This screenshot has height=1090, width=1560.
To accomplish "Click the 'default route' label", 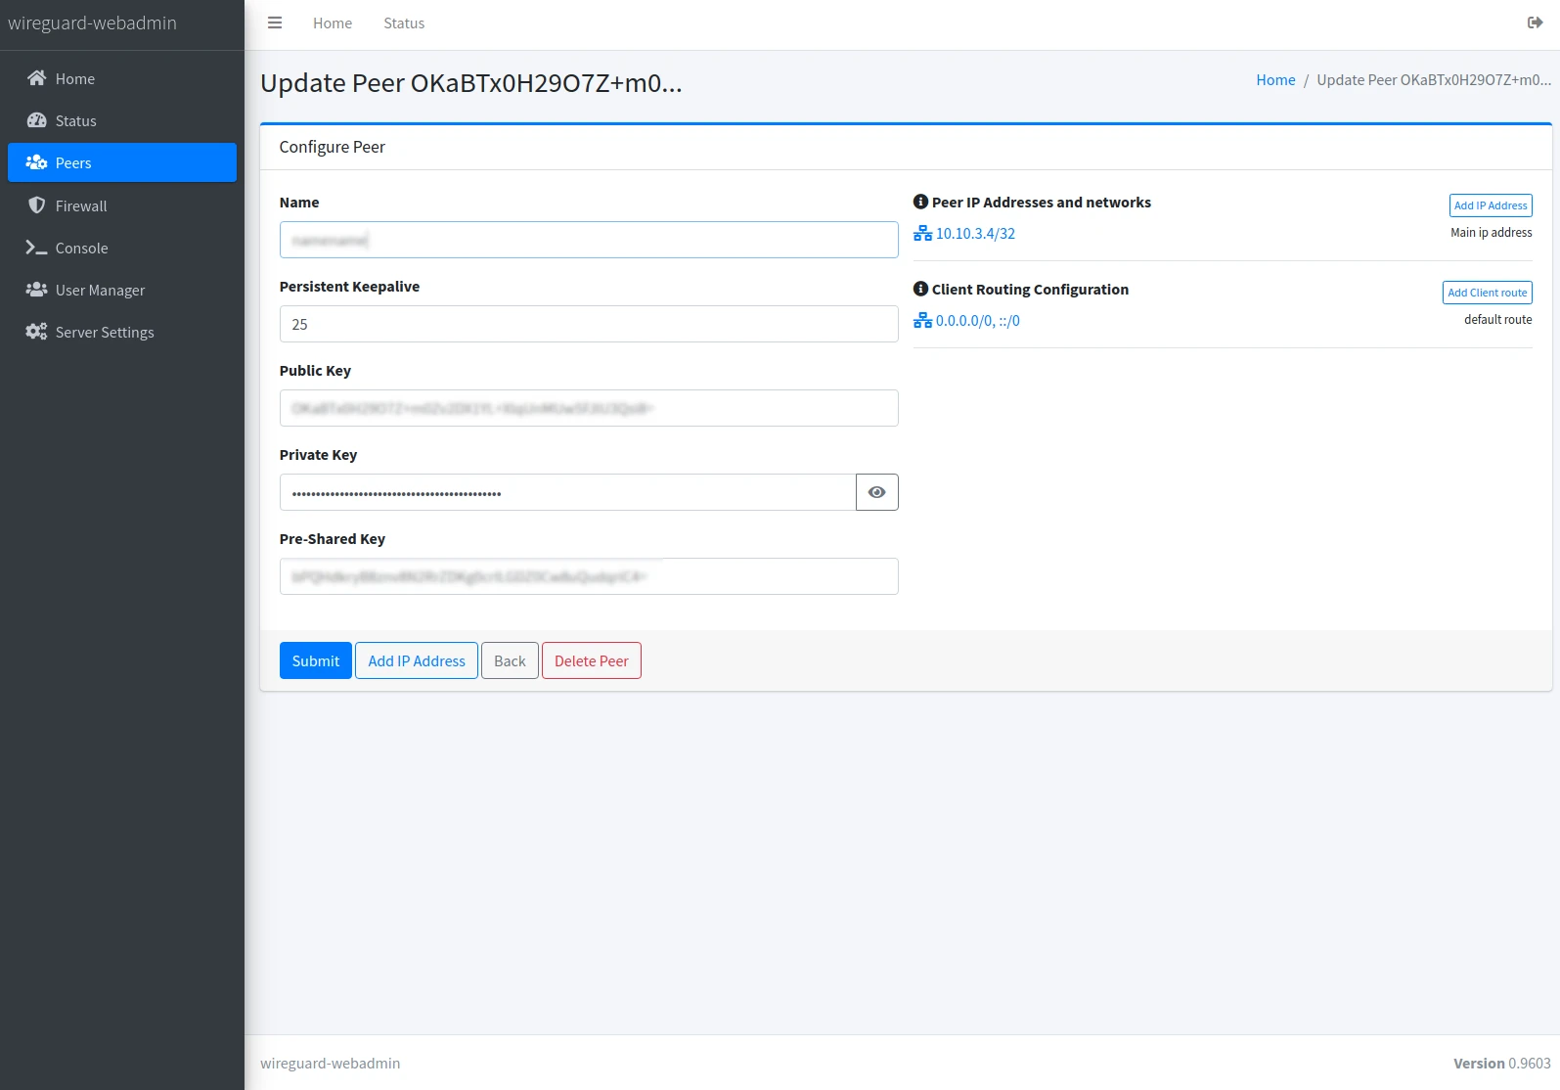I will [x=1497, y=319].
